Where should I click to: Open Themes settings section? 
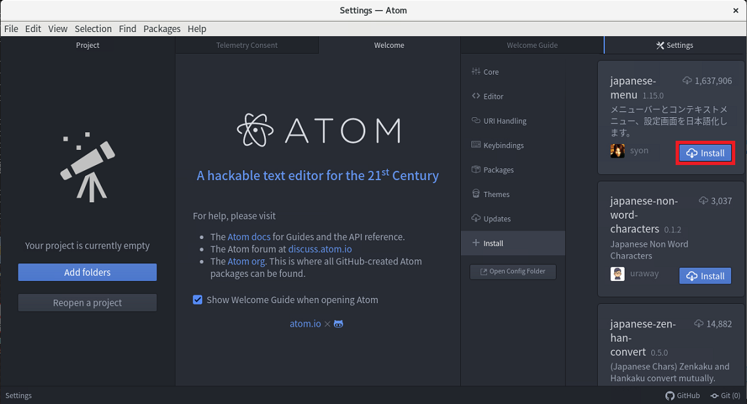pos(496,194)
